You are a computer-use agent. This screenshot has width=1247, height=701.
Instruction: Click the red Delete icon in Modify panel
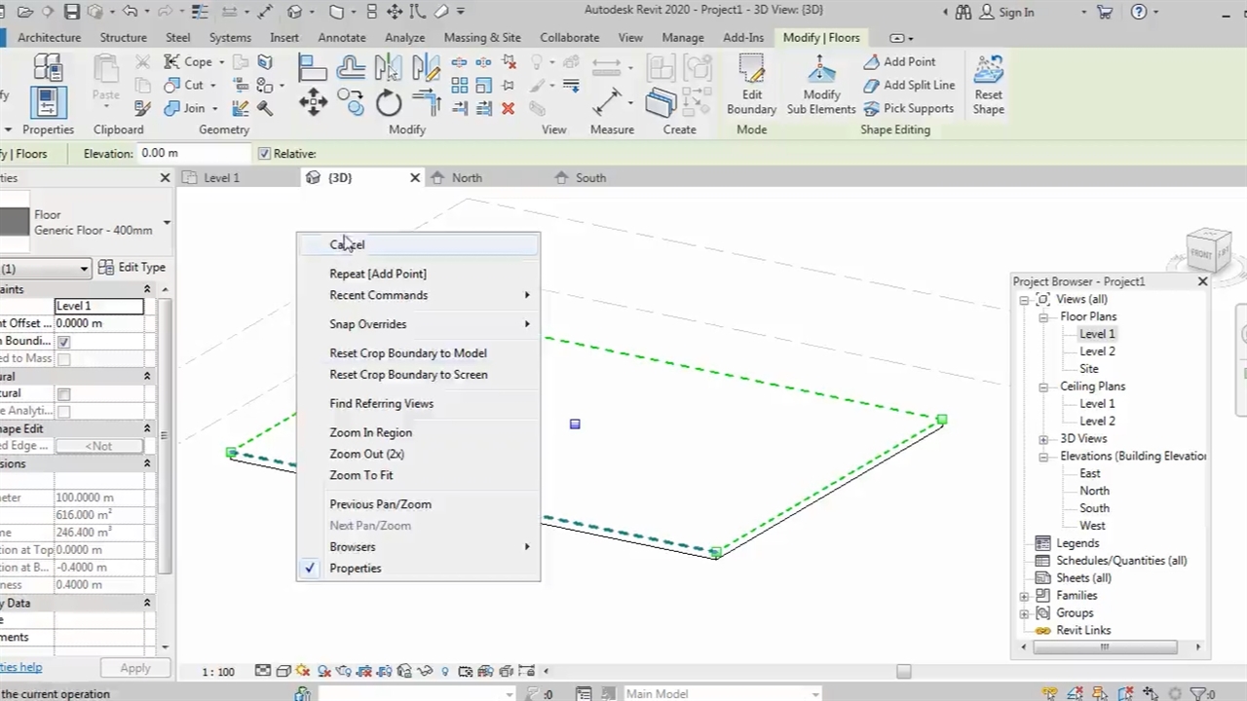tap(508, 108)
